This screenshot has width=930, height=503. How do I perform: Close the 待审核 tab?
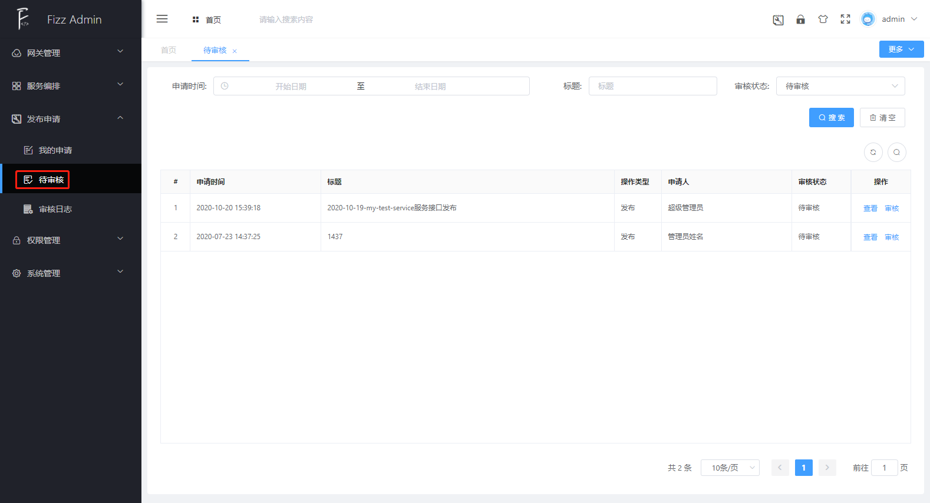click(235, 51)
